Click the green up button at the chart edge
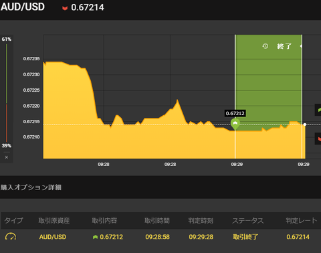This screenshot has height=253, width=321. [x=318, y=110]
